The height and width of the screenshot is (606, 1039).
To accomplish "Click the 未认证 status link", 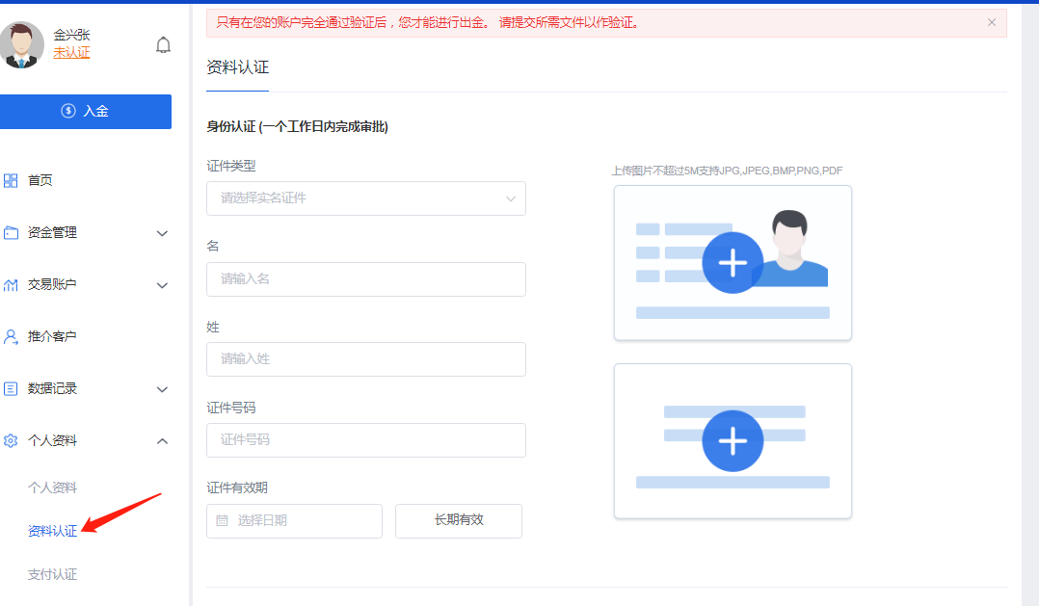I will tap(71, 52).
